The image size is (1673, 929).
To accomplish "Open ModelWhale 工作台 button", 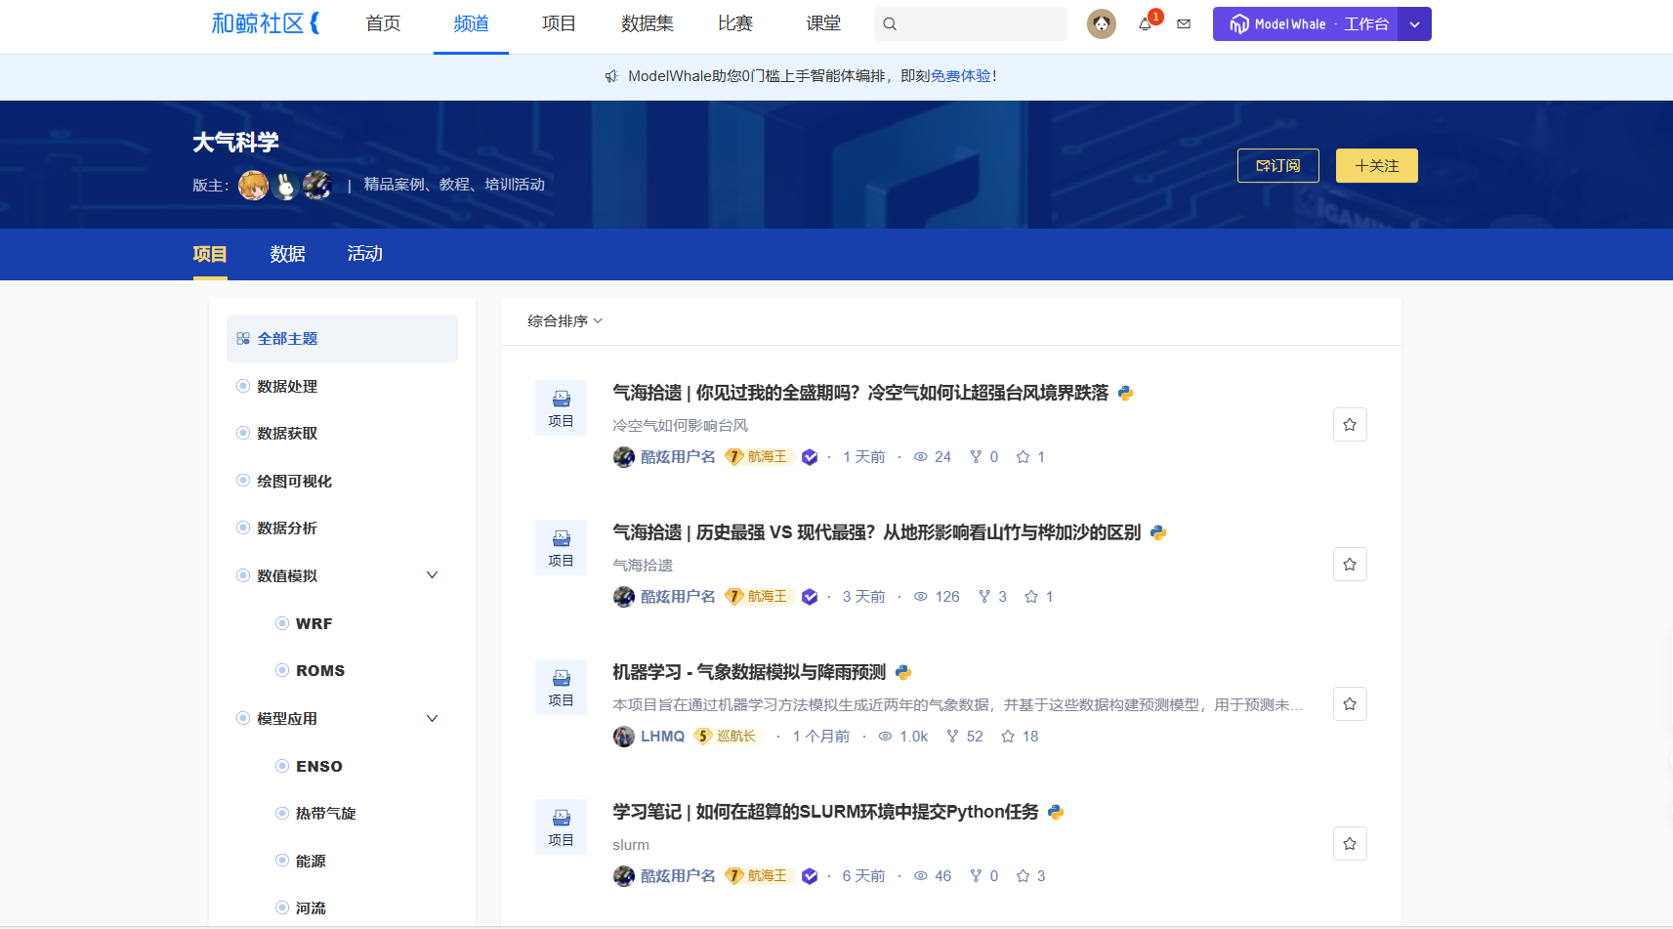I will point(1306,24).
